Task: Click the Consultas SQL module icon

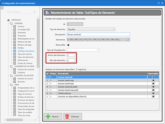Action: (15, 29)
